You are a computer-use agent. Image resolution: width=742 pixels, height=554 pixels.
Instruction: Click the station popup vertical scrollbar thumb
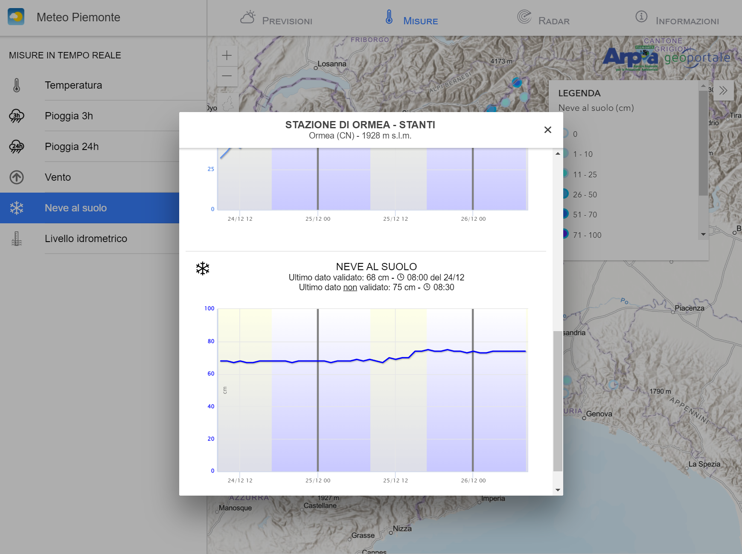point(558,401)
